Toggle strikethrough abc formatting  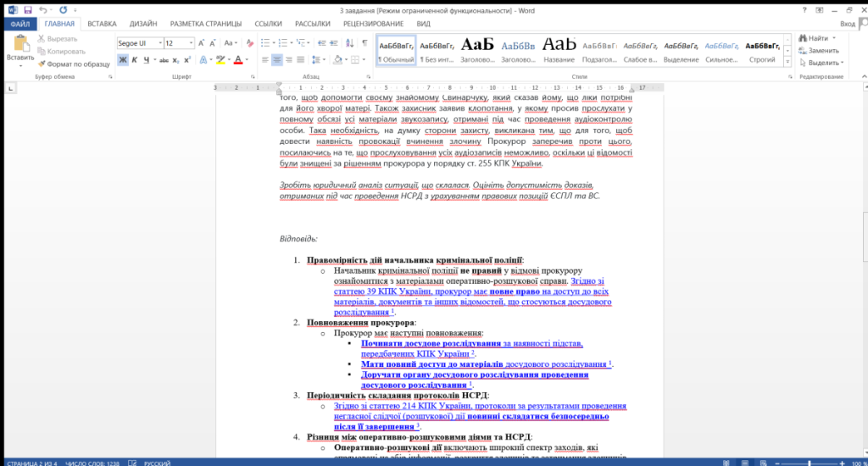164,60
